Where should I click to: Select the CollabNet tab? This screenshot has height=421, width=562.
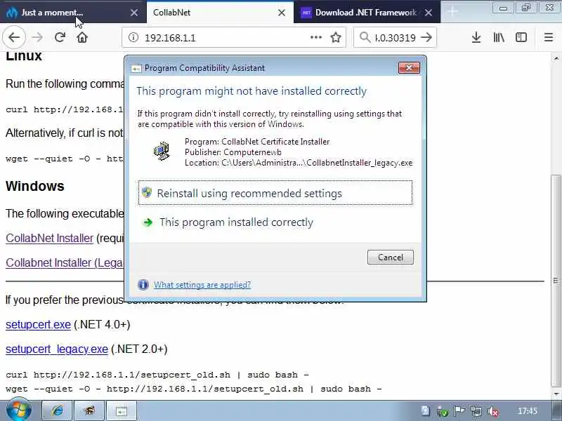pyautogui.click(x=214, y=13)
